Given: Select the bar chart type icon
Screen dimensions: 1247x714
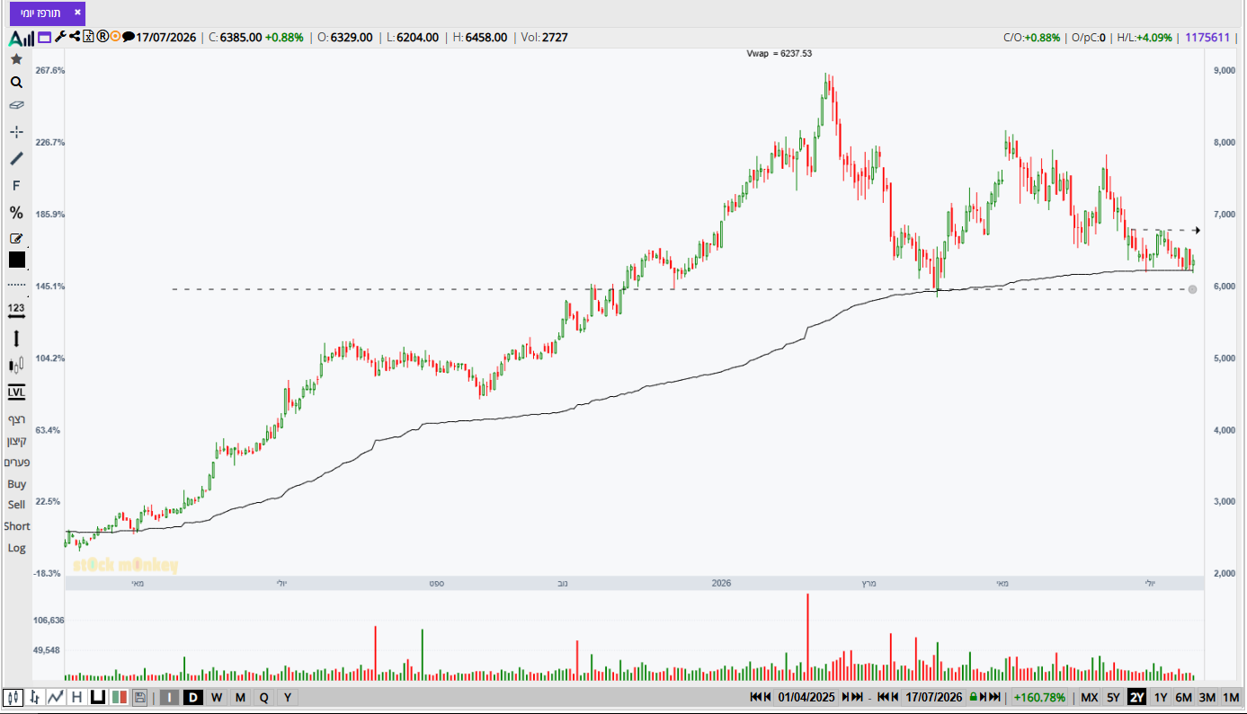Looking at the screenshot, I should tap(34, 697).
